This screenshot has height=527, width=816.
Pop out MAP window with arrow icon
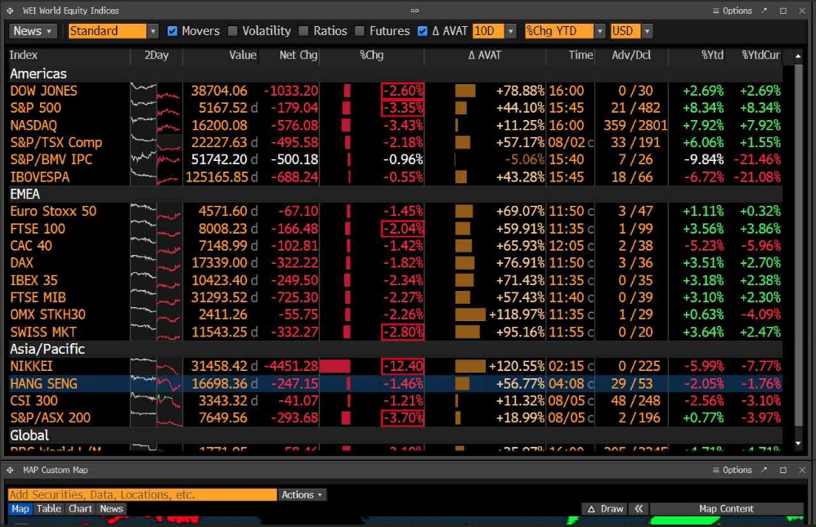click(764, 470)
